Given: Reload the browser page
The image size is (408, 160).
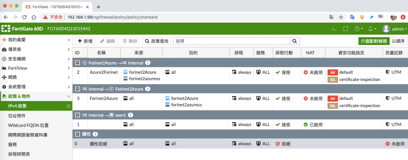Looking at the screenshot, I should (24, 17).
